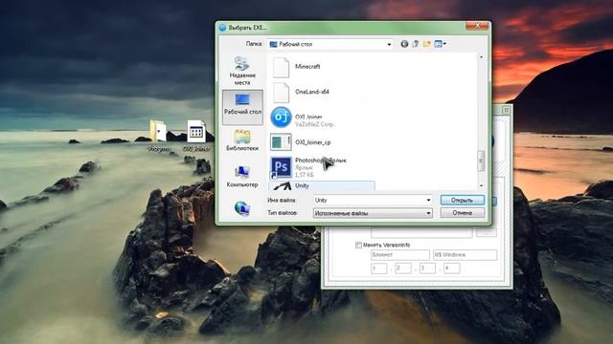Close the Выбрать EXE dialog

coord(477,26)
